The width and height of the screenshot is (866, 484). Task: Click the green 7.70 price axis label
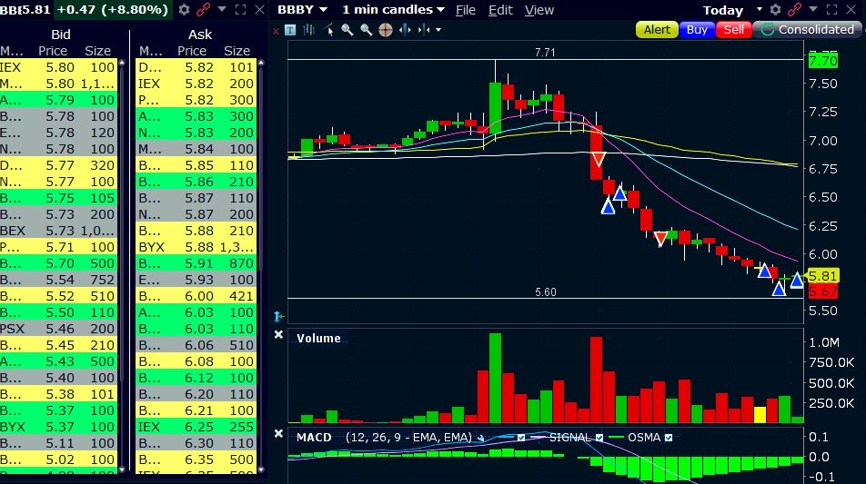[823, 61]
